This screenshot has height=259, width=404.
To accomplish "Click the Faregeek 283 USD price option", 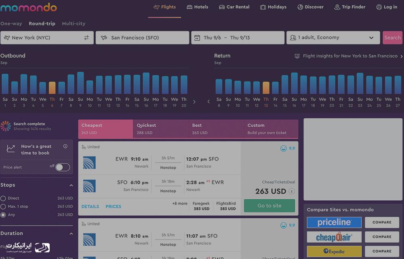I will pyautogui.click(x=201, y=206).
